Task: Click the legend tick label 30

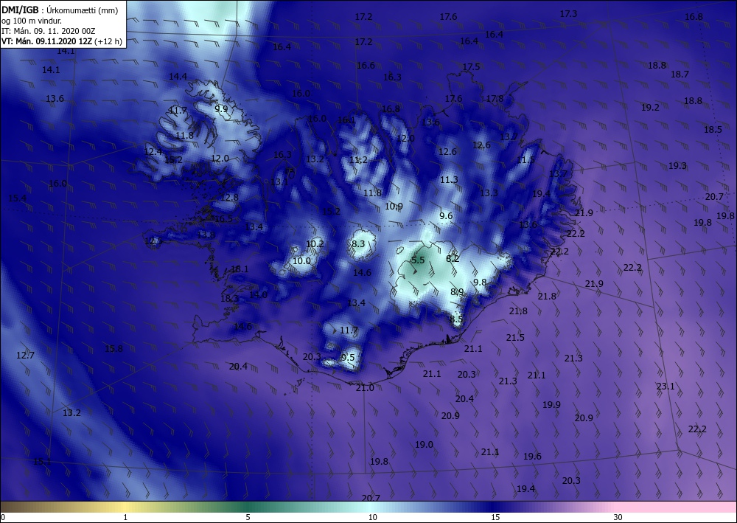Action: click(618, 517)
